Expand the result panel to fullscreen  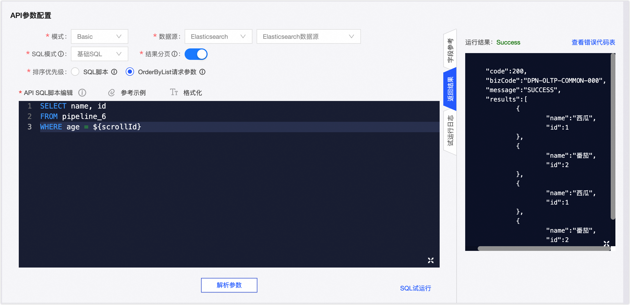[x=606, y=244]
